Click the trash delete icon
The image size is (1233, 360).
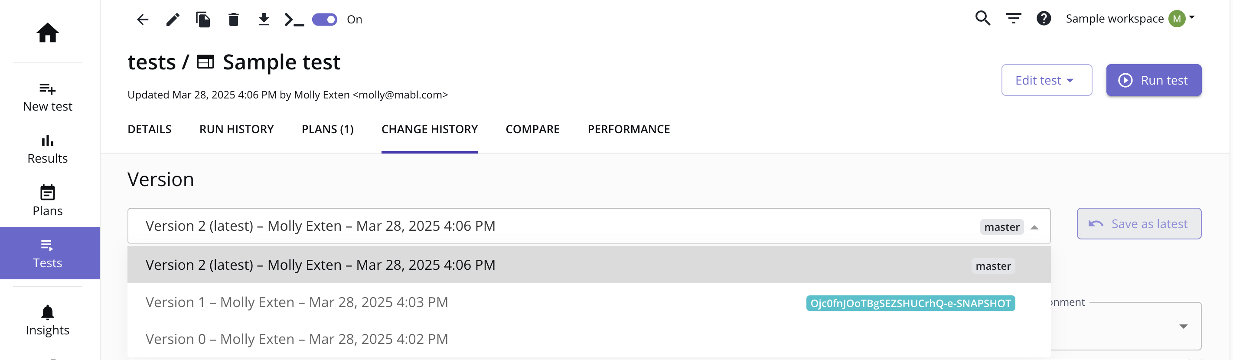point(234,20)
